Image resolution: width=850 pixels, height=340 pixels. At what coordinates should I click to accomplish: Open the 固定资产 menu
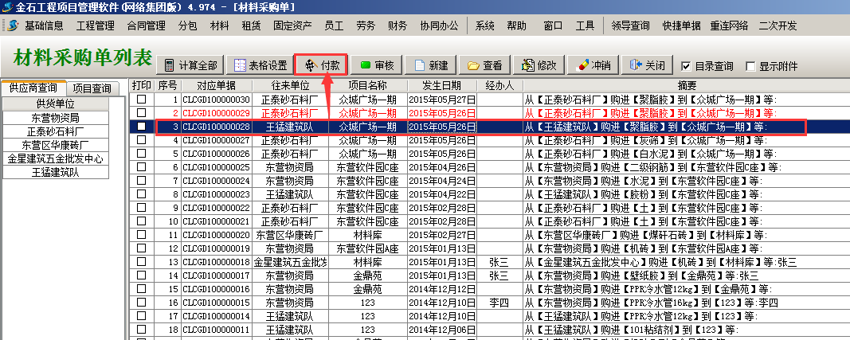point(292,25)
